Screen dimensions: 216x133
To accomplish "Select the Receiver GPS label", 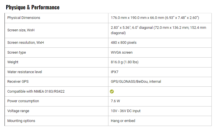I will point(18,82).
